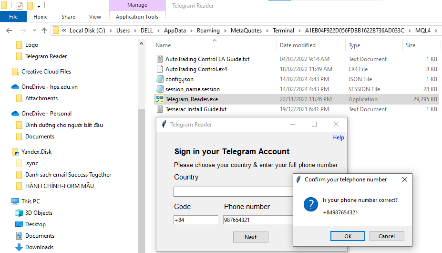Click the Properties quick access icon
The height and width of the screenshot is (253, 442).
click(20, 5)
